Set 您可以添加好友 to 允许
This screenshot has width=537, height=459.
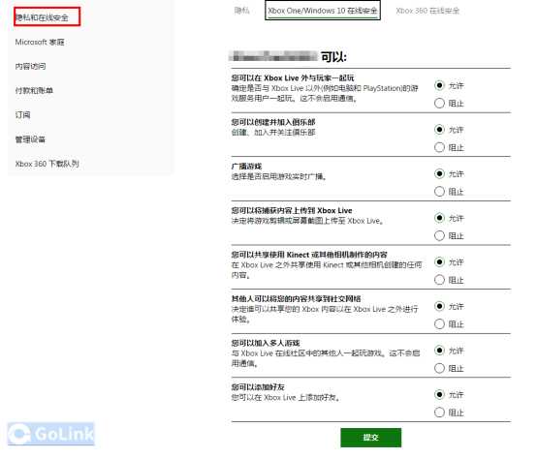(439, 394)
